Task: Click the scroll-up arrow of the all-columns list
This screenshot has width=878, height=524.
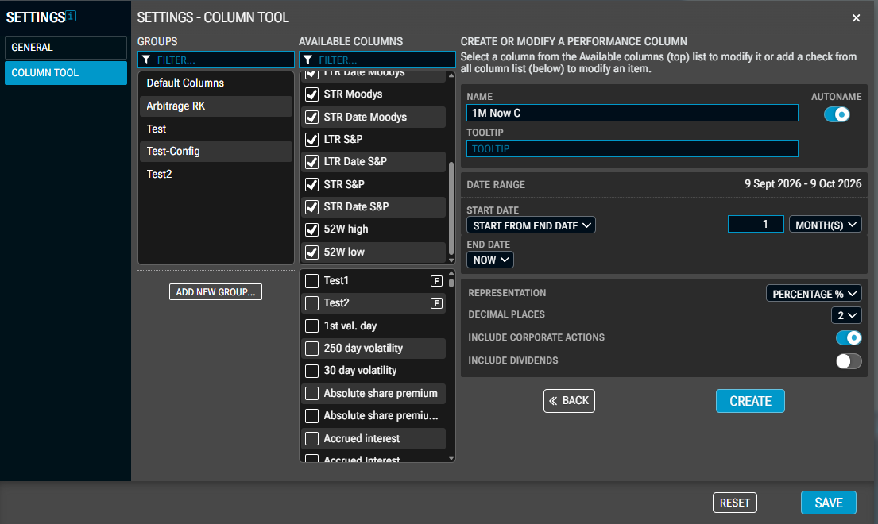Action: (451, 273)
